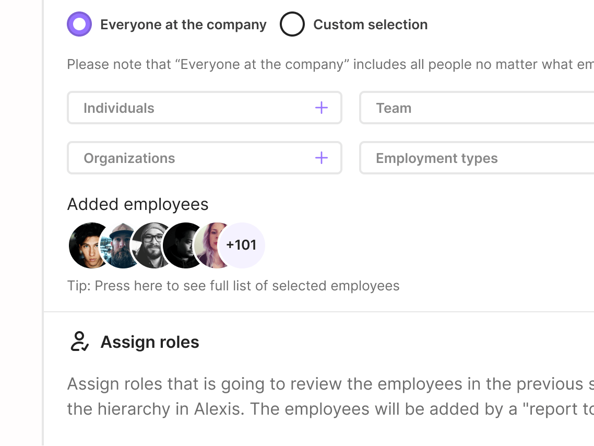Choose the "Custom selection" radio option

coord(292,25)
